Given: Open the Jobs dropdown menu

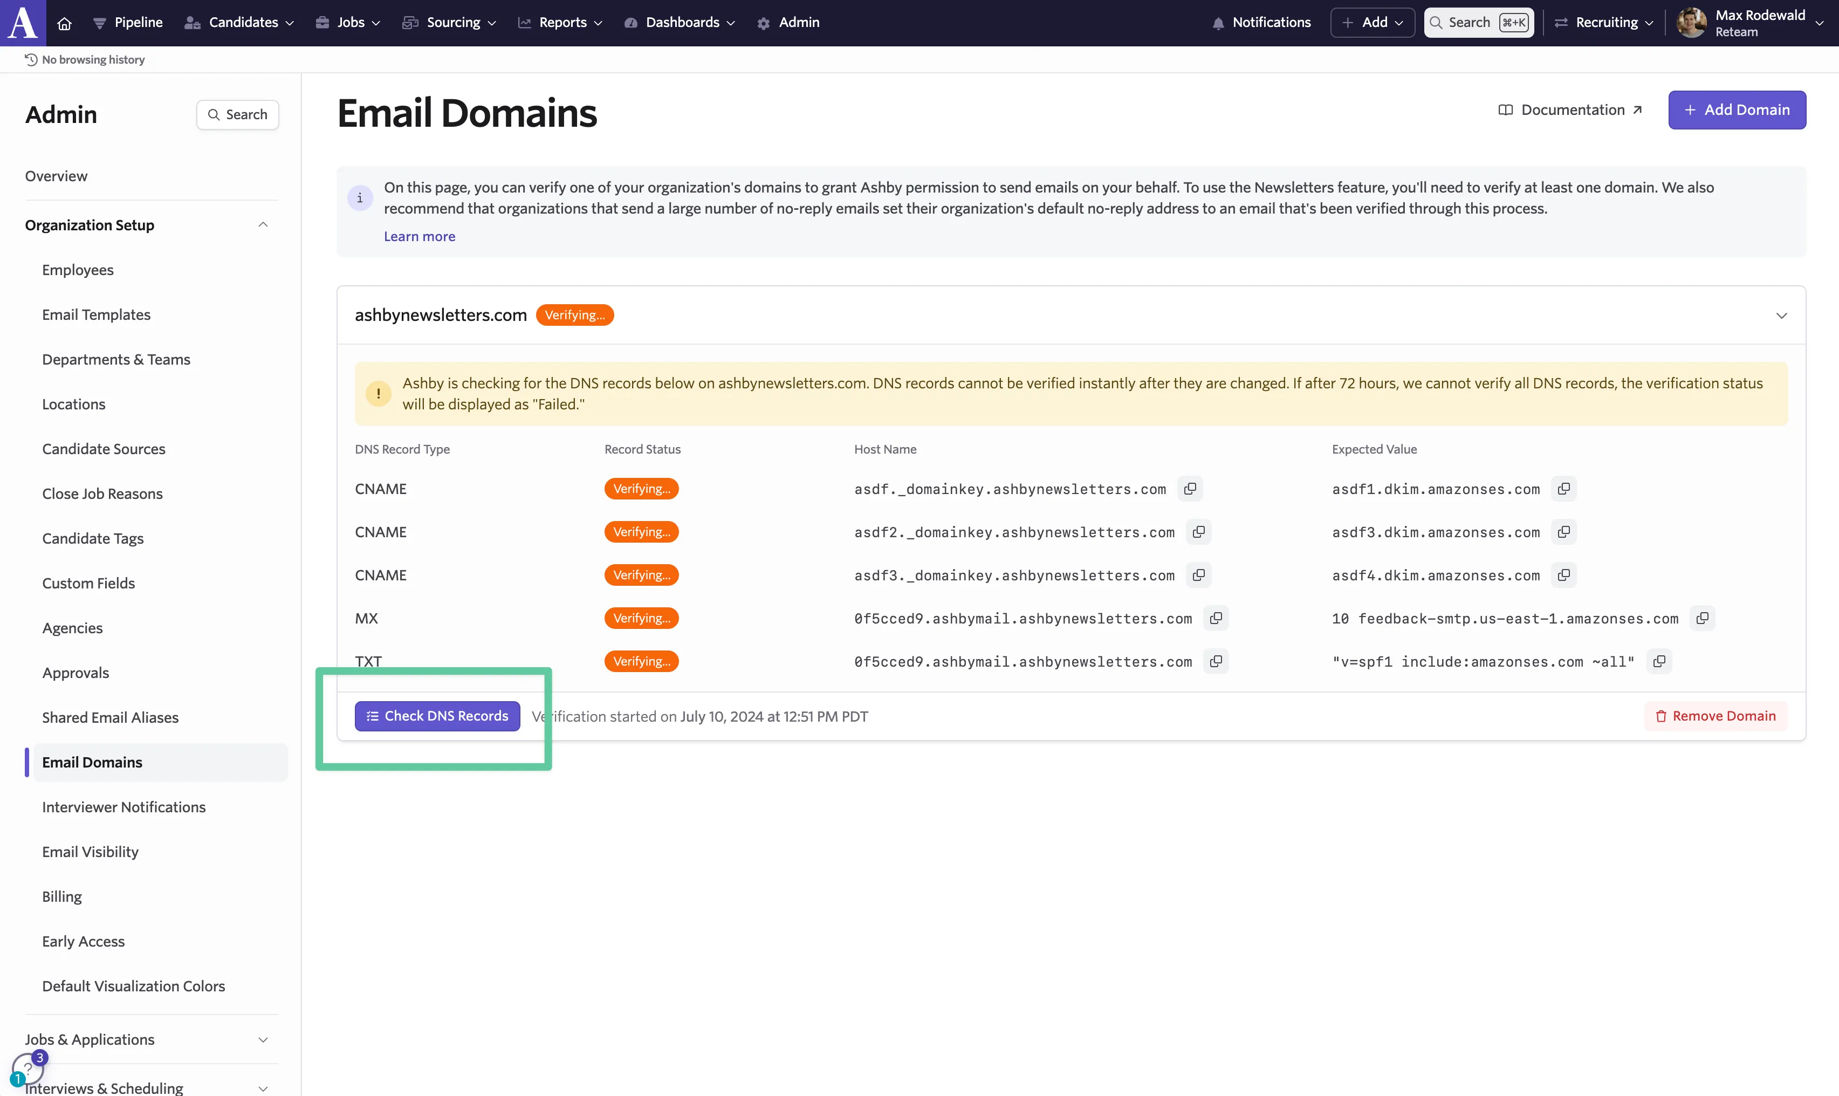Looking at the screenshot, I should coord(348,23).
